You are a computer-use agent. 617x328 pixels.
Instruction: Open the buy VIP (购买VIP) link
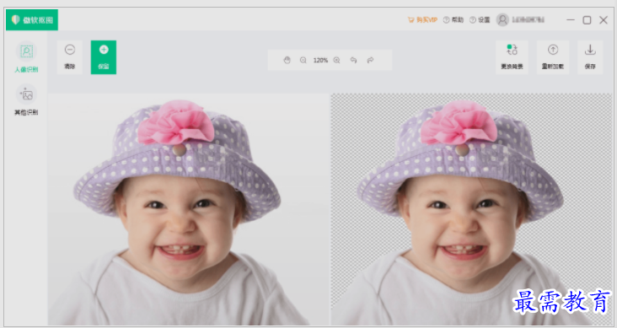coord(422,19)
